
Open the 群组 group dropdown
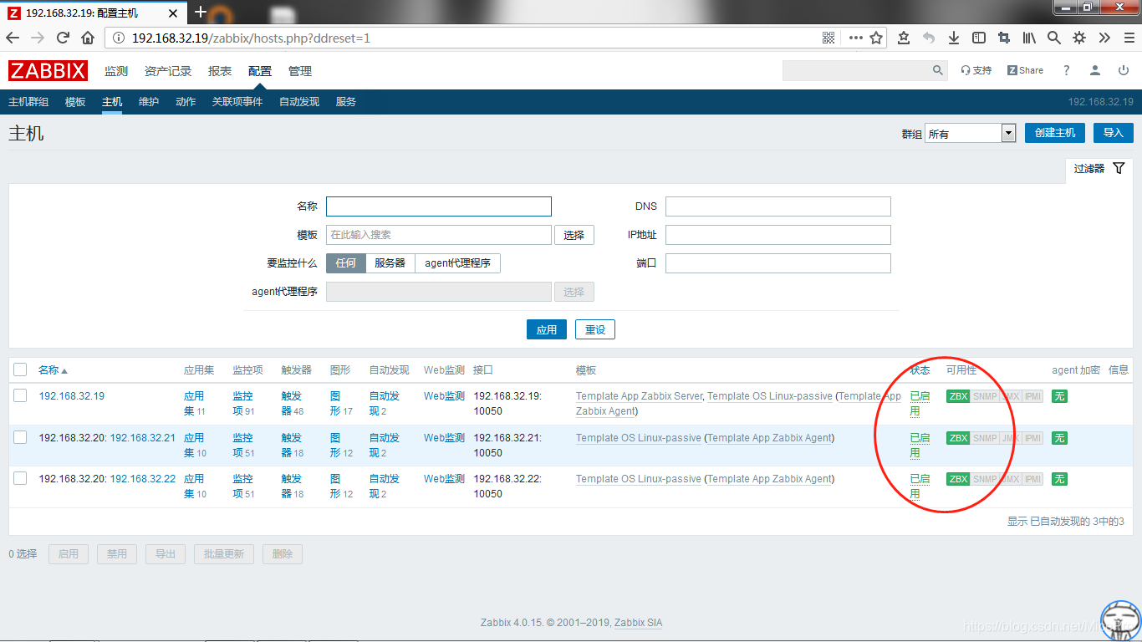pyautogui.click(x=970, y=133)
